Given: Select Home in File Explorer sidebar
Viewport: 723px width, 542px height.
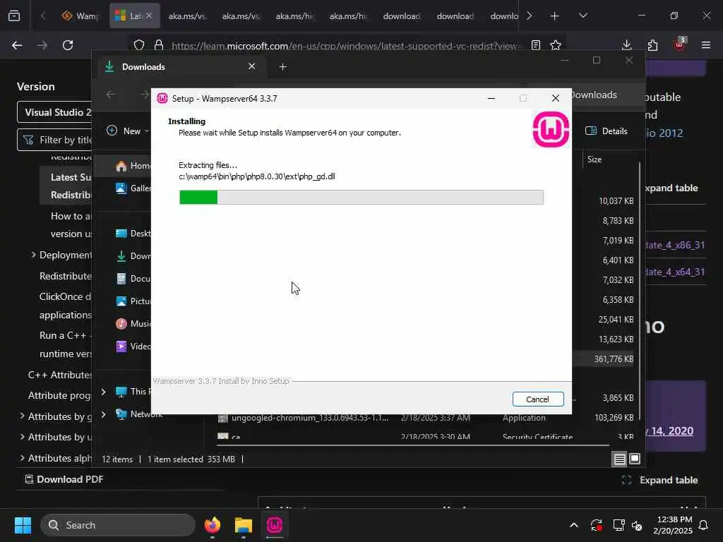Looking at the screenshot, I should coord(132,166).
